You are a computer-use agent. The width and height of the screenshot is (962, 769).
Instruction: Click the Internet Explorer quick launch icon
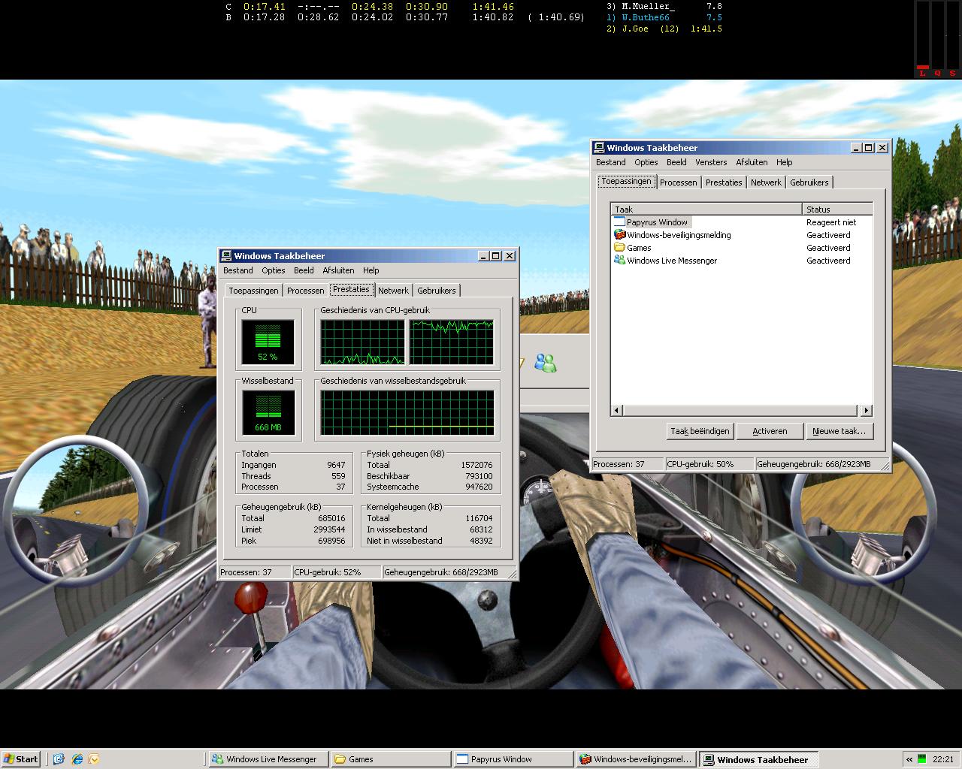pos(77,759)
